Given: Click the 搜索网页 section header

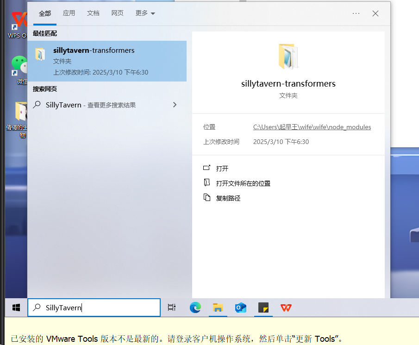Looking at the screenshot, I should [x=45, y=89].
